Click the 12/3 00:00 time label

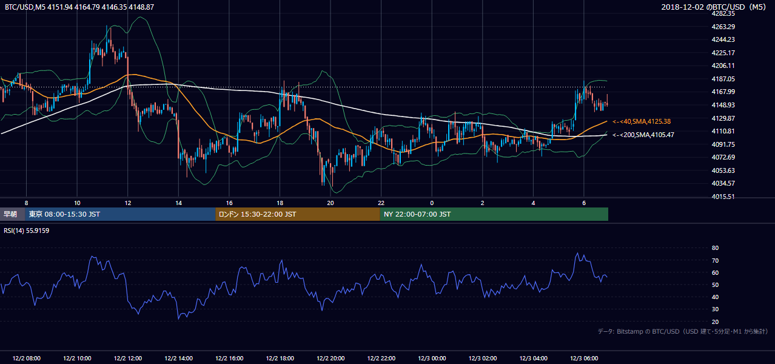click(432, 359)
